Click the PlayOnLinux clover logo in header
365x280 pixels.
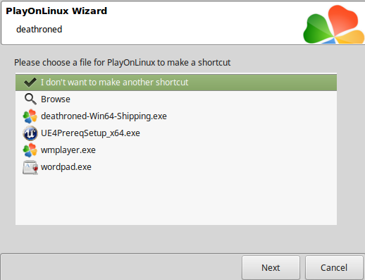tap(334, 25)
